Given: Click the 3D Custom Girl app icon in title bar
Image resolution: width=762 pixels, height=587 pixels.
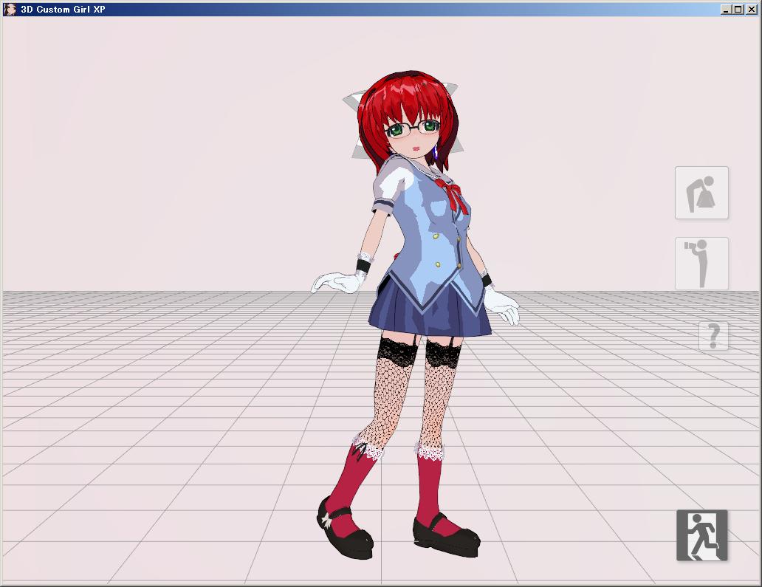Looking at the screenshot, I should point(10,10).
